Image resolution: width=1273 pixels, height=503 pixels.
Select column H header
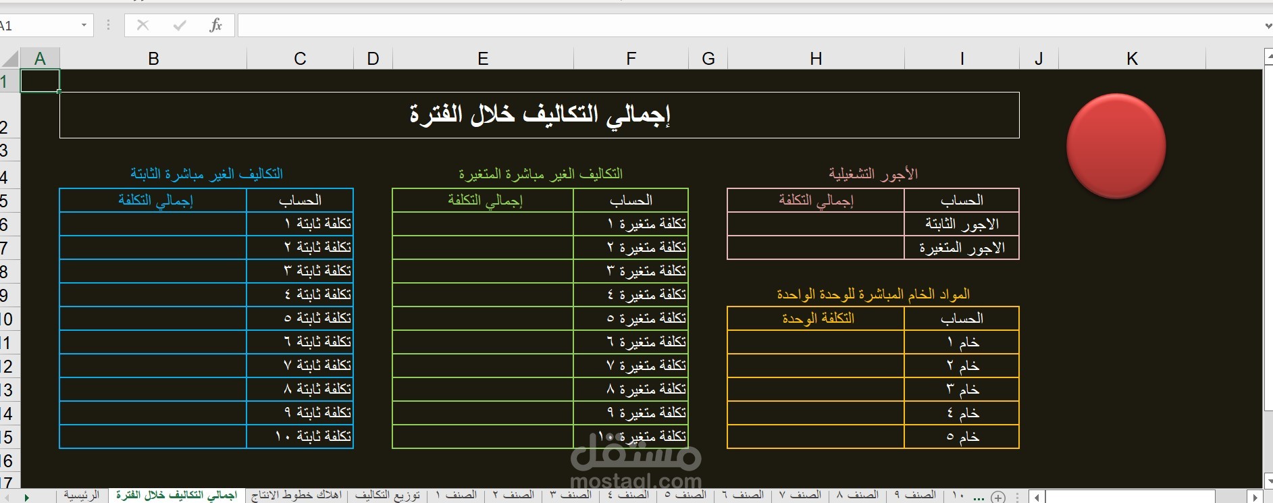816,59
